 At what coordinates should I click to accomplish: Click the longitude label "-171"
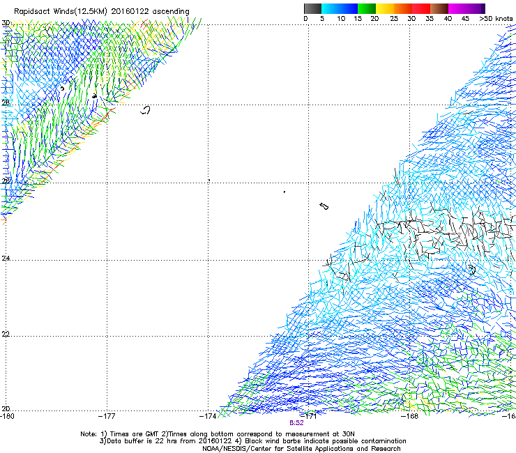309,416
